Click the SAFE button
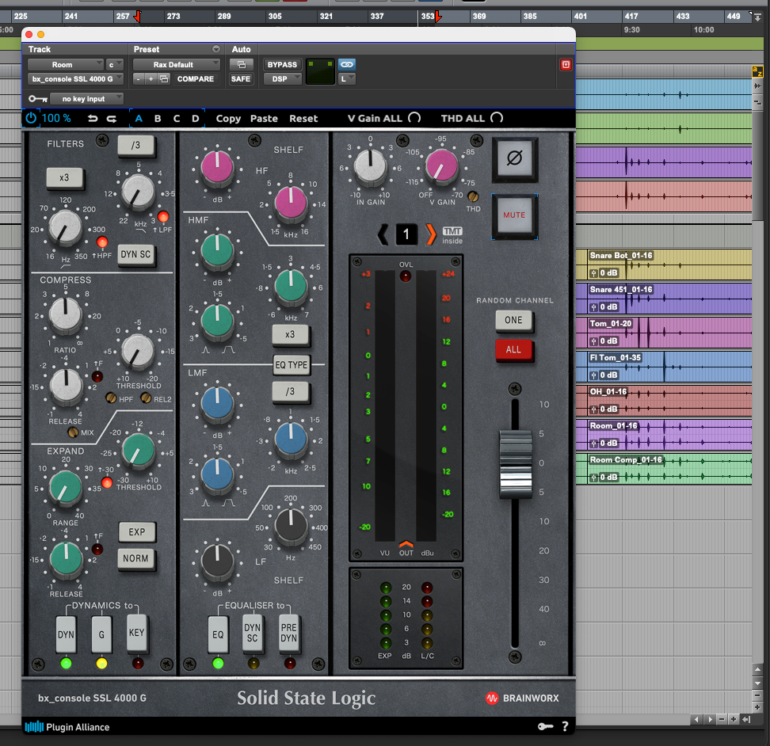This screenshot has height=746, width=770. click(x=241, y=79)
